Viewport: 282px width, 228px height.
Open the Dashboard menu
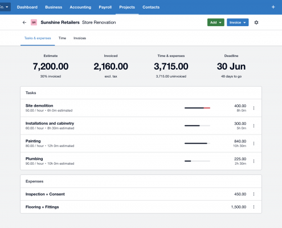click(27, 7)
